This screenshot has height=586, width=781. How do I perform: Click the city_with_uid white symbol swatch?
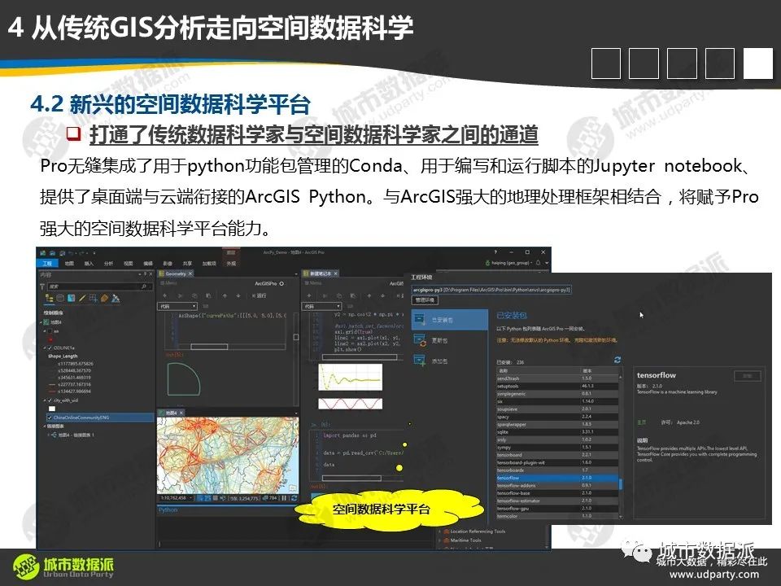click(52, 409)
